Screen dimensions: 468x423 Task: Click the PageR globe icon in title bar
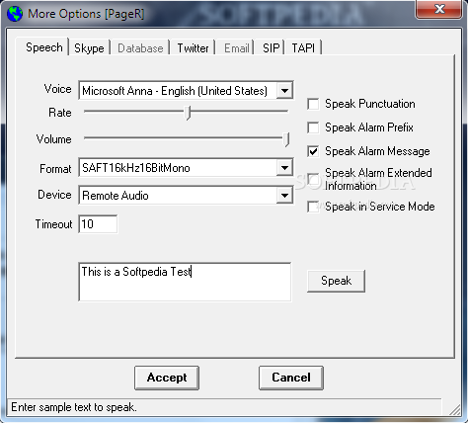coord(15,14)
